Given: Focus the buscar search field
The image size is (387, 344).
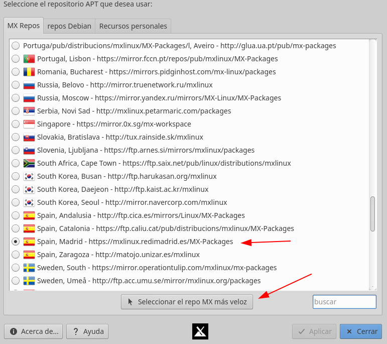Looking at the screenshot, I should pyautogui.click(x=344, y=302).
